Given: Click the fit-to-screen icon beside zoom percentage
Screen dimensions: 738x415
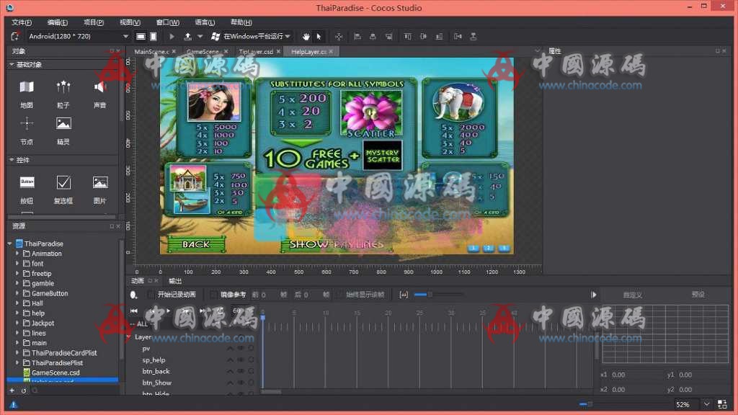Looking at the screenshot, I should tap(722, 404).
